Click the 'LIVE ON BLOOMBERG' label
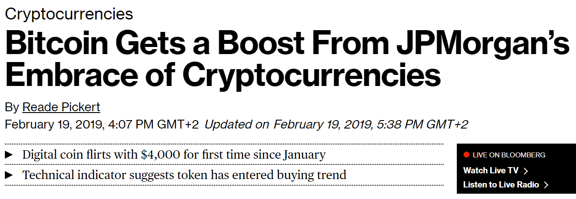This screenshot has height=199, width=576. (x=509, y=155)
